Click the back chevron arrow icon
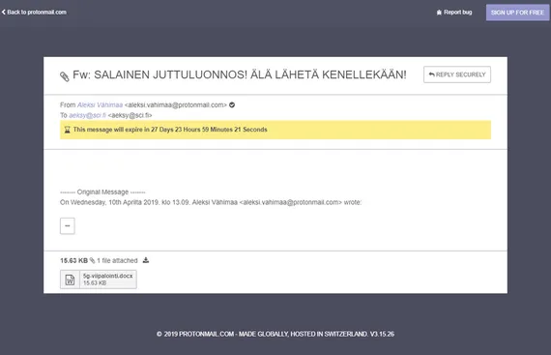Image resolution: width=551 pixels, height=355 pixels. pyautogui.click(x=4, y=12)
